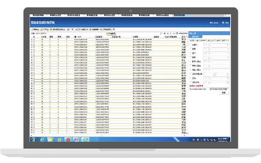The image size is (261, 163).
Task: Expand the value dropdown on the last filter row
Action: (228, 82)
